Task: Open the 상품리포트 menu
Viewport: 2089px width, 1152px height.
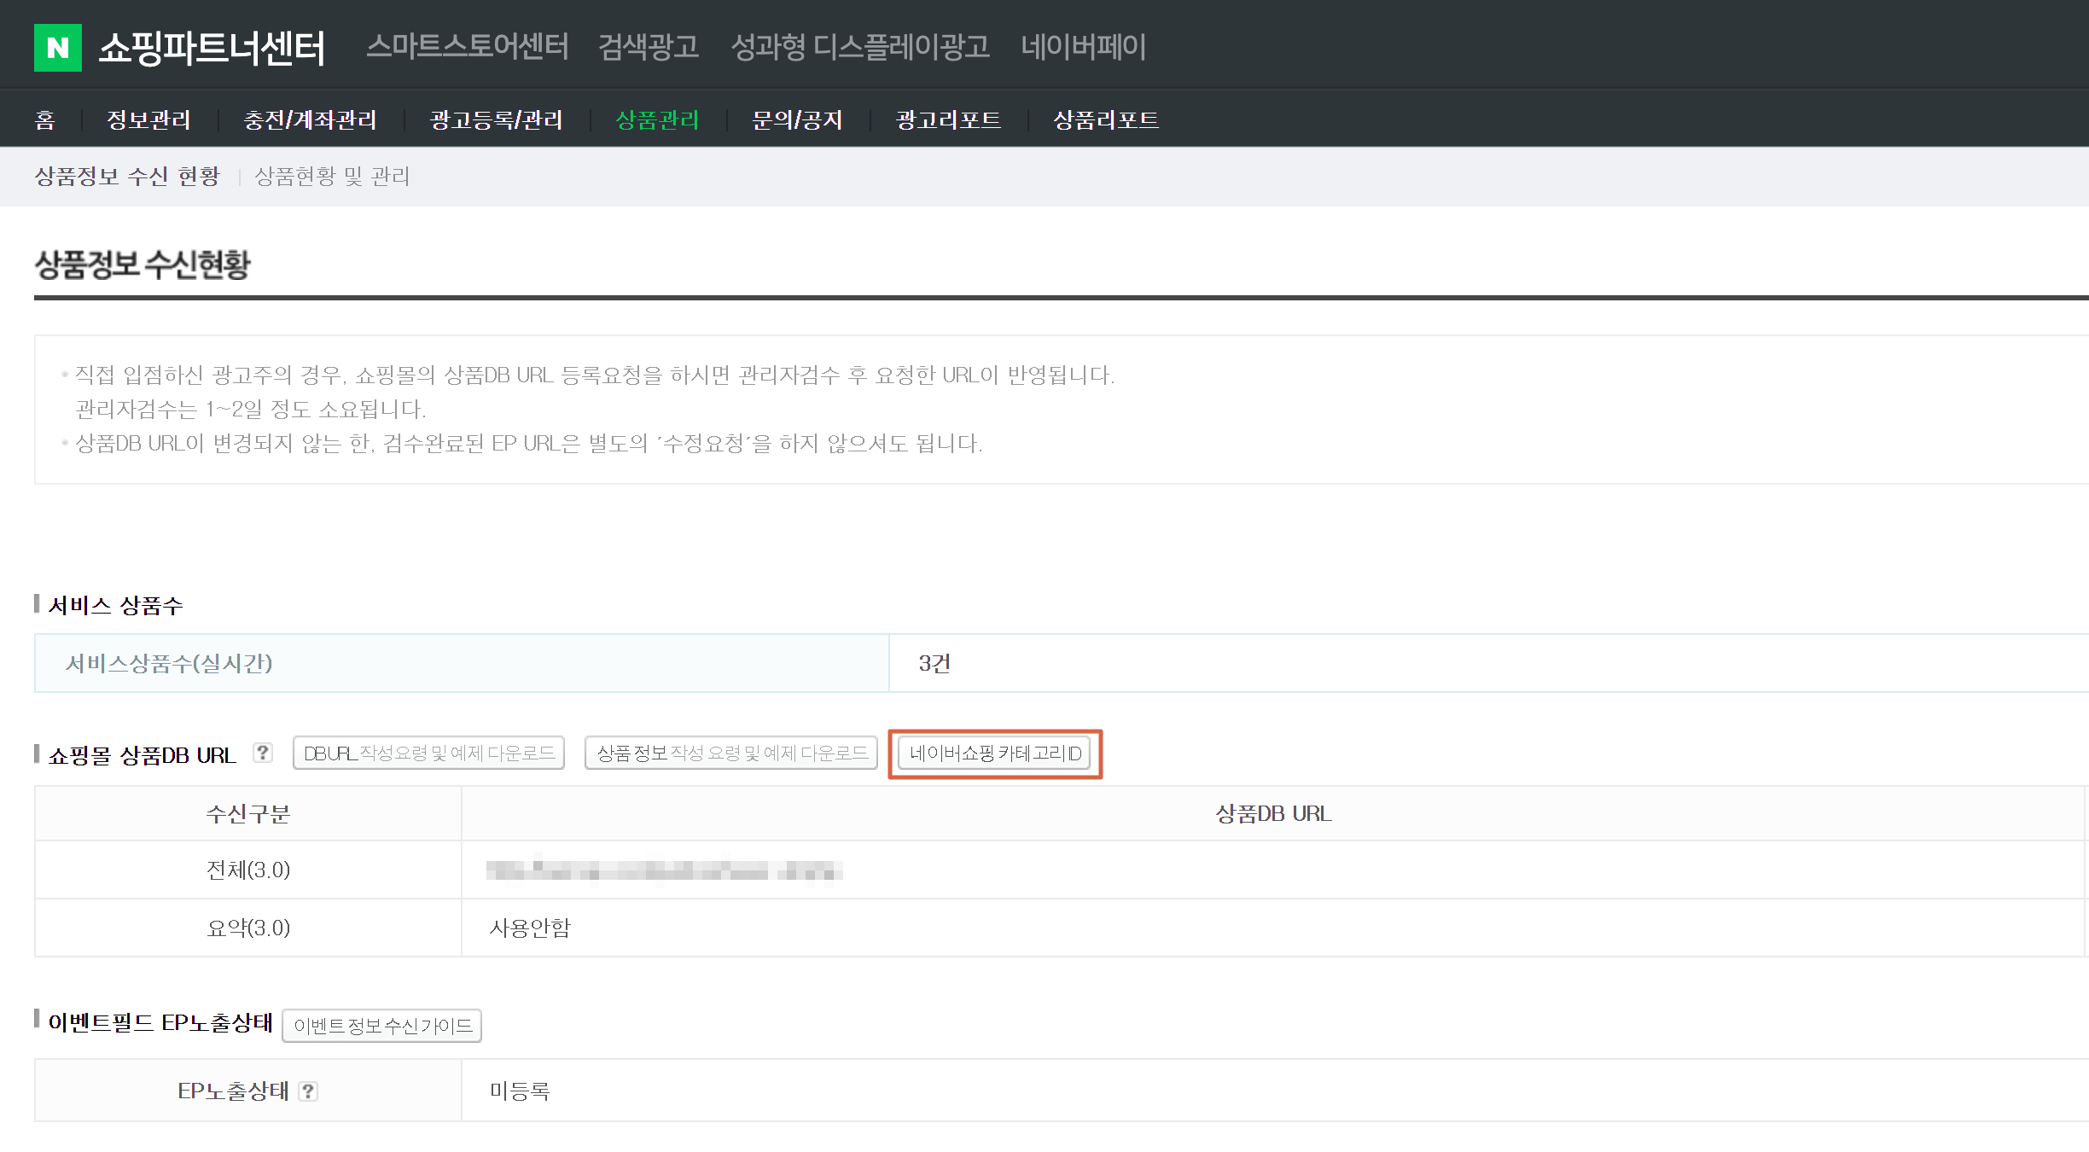Action: [1106, 119]
